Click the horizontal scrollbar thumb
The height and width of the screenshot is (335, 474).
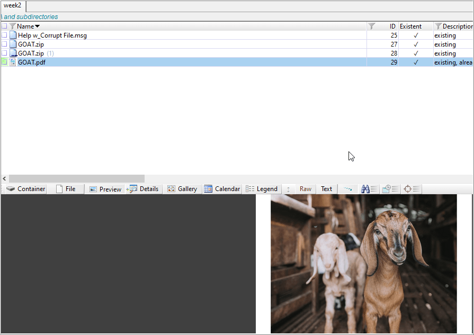(77, 179)
